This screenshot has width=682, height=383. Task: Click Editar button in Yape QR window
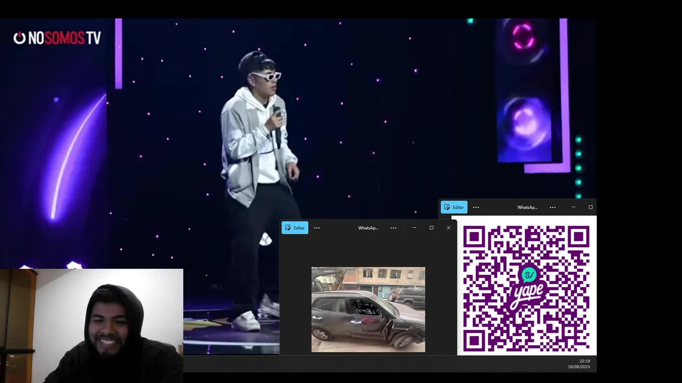(x=454, y=207)
